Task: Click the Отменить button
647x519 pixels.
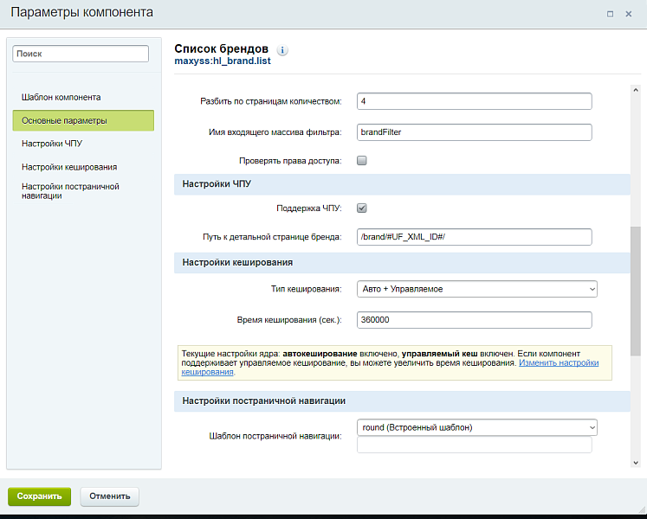Action: (x=109, y=497)
